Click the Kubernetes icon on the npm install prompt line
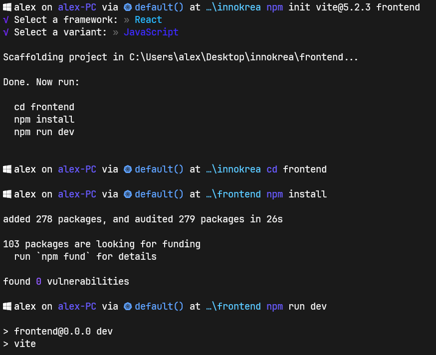 (x=128, y=194)
